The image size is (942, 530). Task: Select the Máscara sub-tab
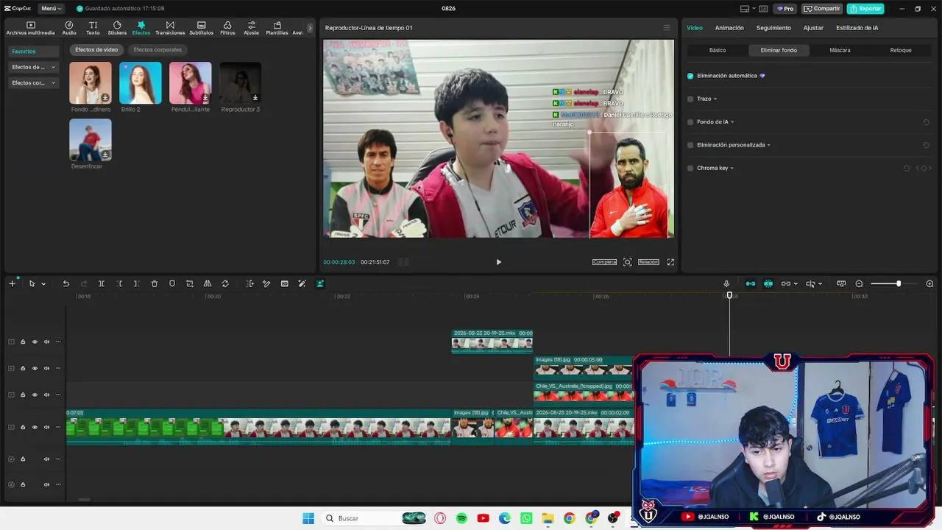point(840,50)
